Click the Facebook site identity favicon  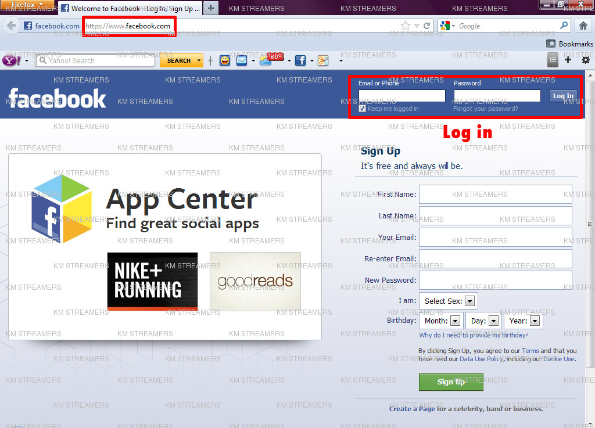(x=28, y=26)
